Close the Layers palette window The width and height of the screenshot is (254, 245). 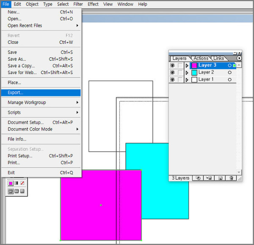240,53
